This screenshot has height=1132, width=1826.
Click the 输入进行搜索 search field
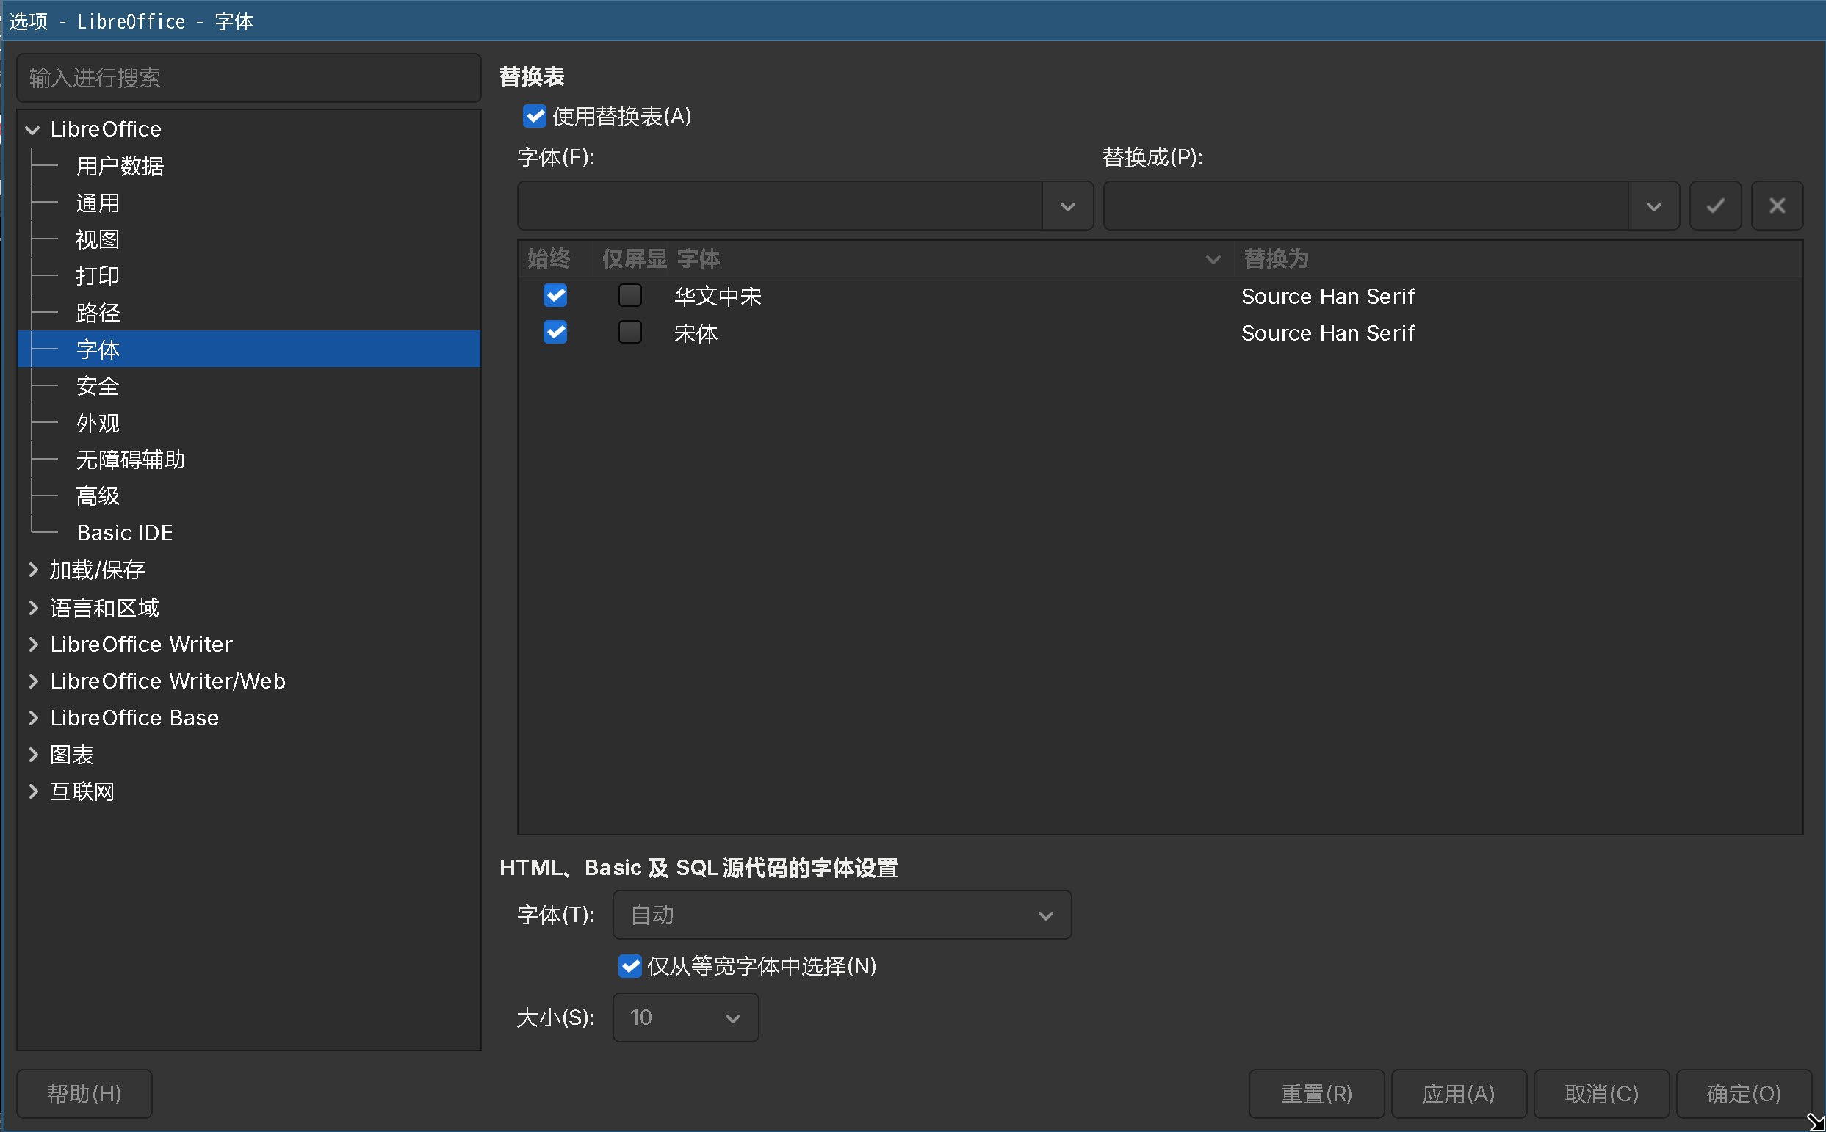(x=248, y=77)
